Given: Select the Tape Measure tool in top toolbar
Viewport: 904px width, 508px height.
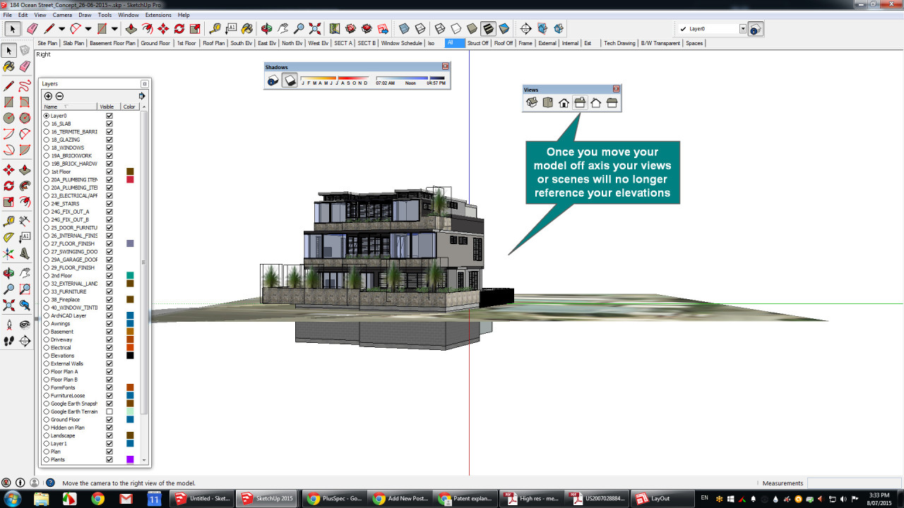Looking at the screenshot, I should (x=215, y=29).
